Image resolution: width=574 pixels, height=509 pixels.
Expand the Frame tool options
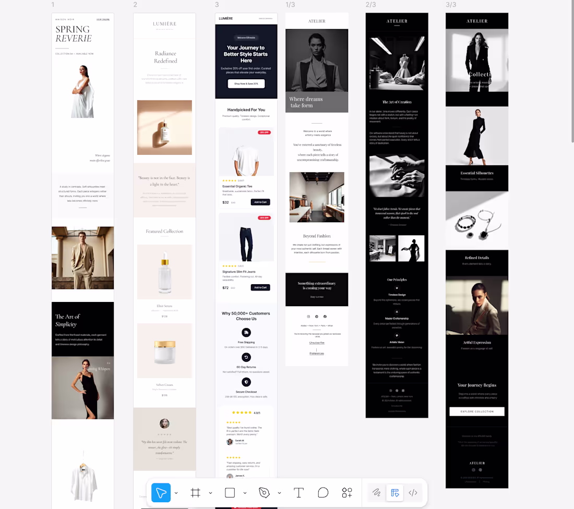(x=210, y=492)
